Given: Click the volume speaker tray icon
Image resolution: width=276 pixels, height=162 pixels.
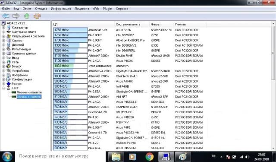Looking at the screenshot, I should pyautogui.click(x=247, y=157).
